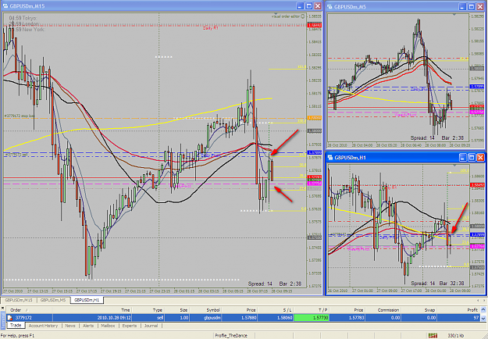Click the GBPUSDm,M15 chart window title icon
488x339 pixels.
pyautogui.click(x=5, y=6)
